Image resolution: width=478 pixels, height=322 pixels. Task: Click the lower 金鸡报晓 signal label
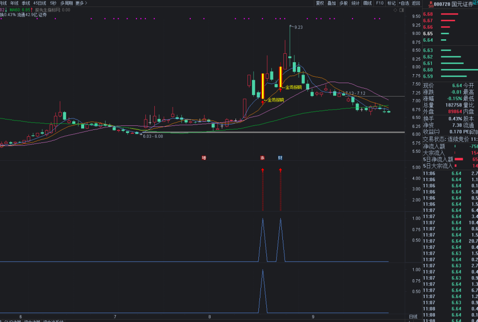[x=275, y=100]
